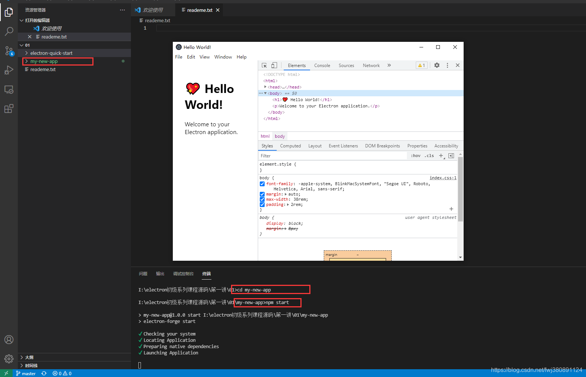The image size is (586, 377).
Task: Click the DevTools warning count badge
Action: coord(422,65)
